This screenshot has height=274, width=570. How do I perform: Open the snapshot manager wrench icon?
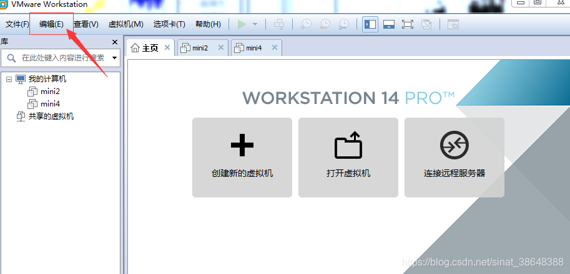[x=343, y=24]
